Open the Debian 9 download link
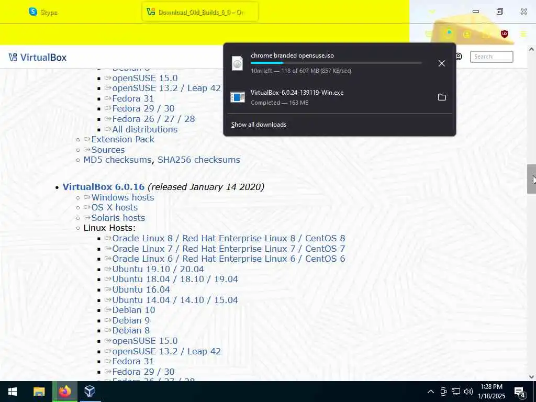 pyautogui.click(x=131, y=320)
